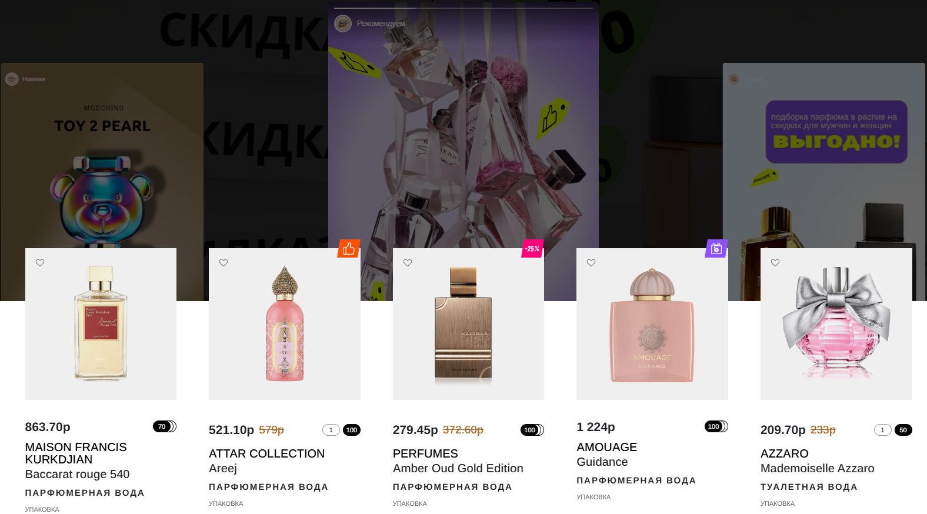Select 100 ml volume for Areej

point(352,430)
